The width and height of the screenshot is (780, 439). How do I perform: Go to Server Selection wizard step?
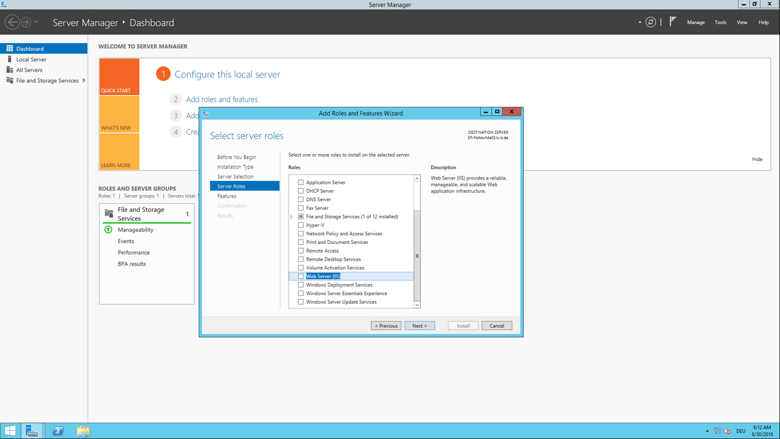[x=235, y=177]
